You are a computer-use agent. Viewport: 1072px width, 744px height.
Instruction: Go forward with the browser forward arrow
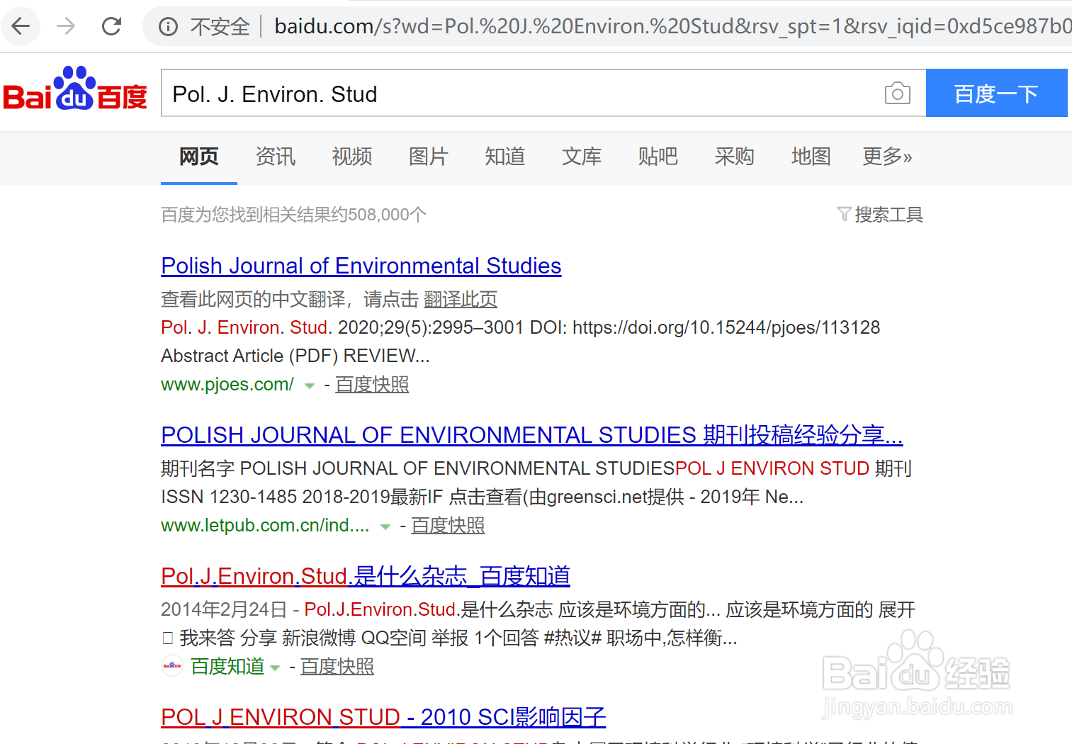(x=66, y=26)
